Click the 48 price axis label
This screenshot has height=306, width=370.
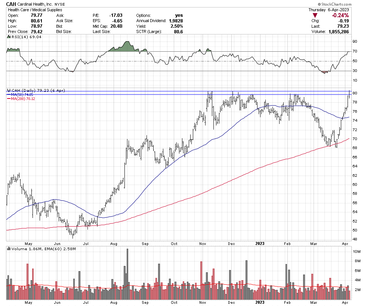355,239
